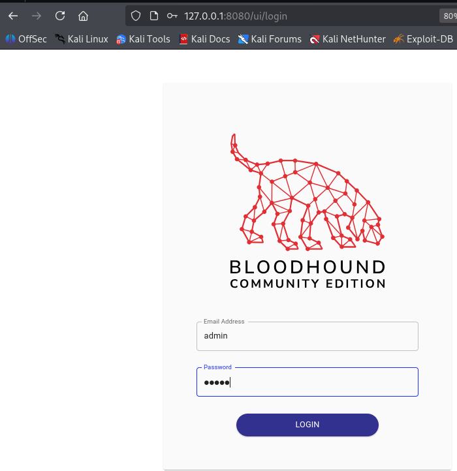The height and width of the screenshot is (471, 457).
Task: Go back using browser back arrow
Action: (13, 16)
